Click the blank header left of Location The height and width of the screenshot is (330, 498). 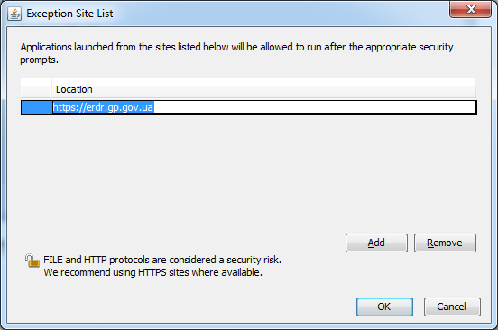(x=36, y=87)
